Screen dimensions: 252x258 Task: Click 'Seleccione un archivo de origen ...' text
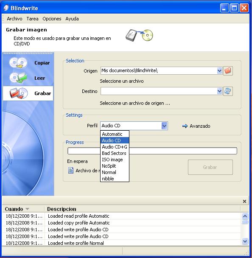(135, 103)
